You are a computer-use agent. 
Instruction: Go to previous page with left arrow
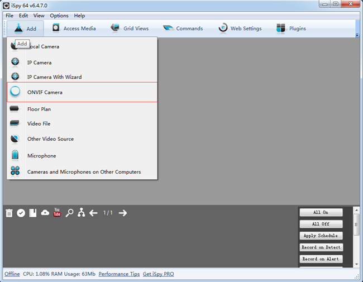pyautogui.click(x=93, y=213)
